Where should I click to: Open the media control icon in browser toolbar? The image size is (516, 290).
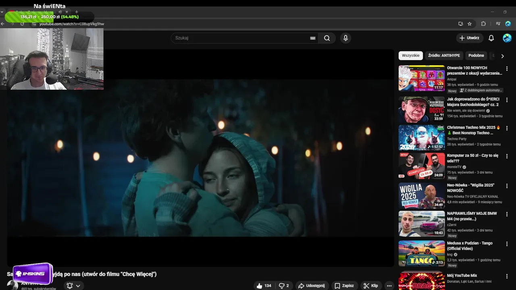coord(498,24)
